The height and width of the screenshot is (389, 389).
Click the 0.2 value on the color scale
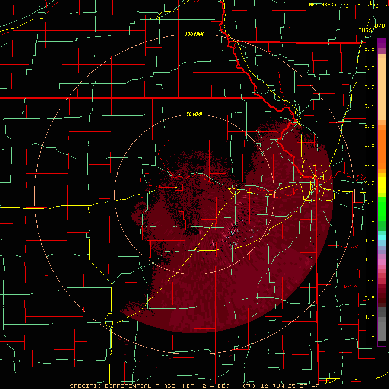(370, 279)
